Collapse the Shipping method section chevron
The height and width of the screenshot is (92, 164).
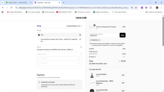click(x=81, y=54)
